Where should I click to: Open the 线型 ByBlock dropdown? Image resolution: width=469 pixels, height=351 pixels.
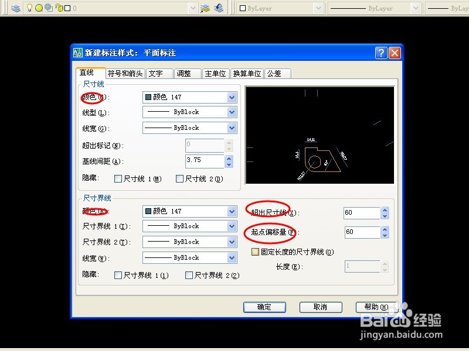(230, 112)
